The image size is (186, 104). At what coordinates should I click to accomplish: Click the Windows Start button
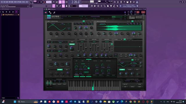point(15,102)
